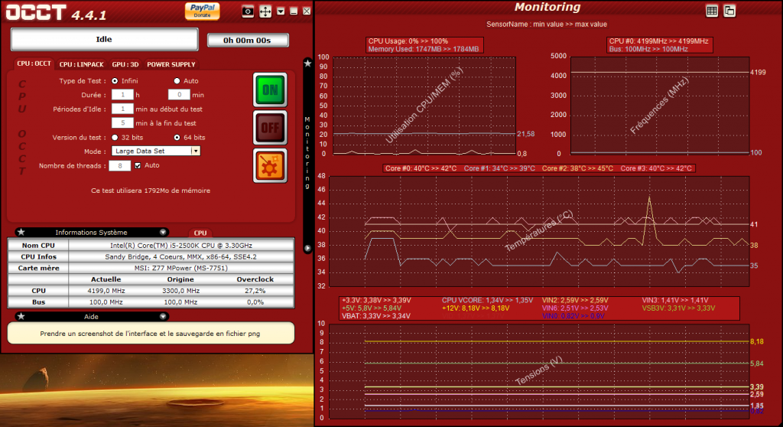Choose the 64 bits test version
This screenshot has width=783, height=427.
(x=177, y=138)
